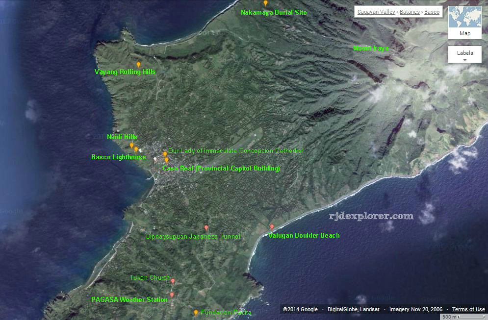The width and height of the screenshot is (488, 320).
Task: Open Cagayan Valley breadcrumb link
Action: [x=376, y=12]
